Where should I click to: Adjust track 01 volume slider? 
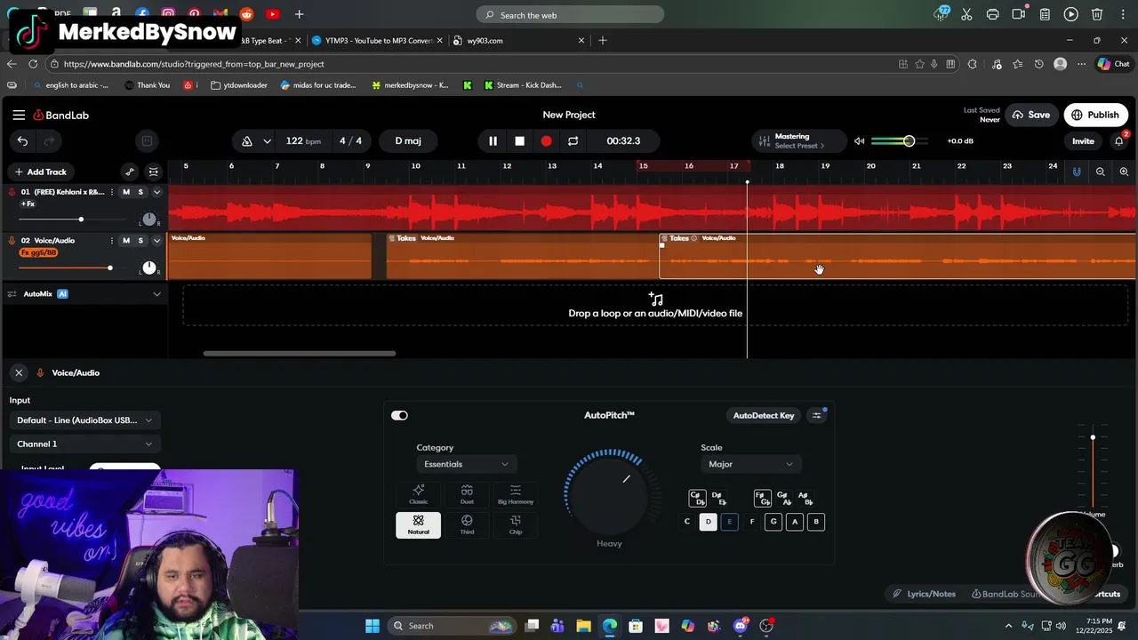(81, 219)
